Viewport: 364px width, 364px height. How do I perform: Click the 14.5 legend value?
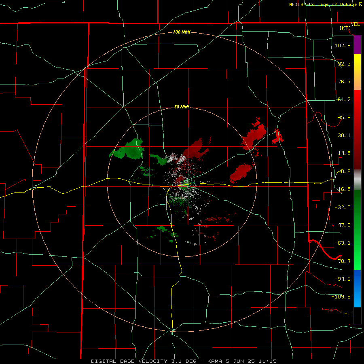344,153
